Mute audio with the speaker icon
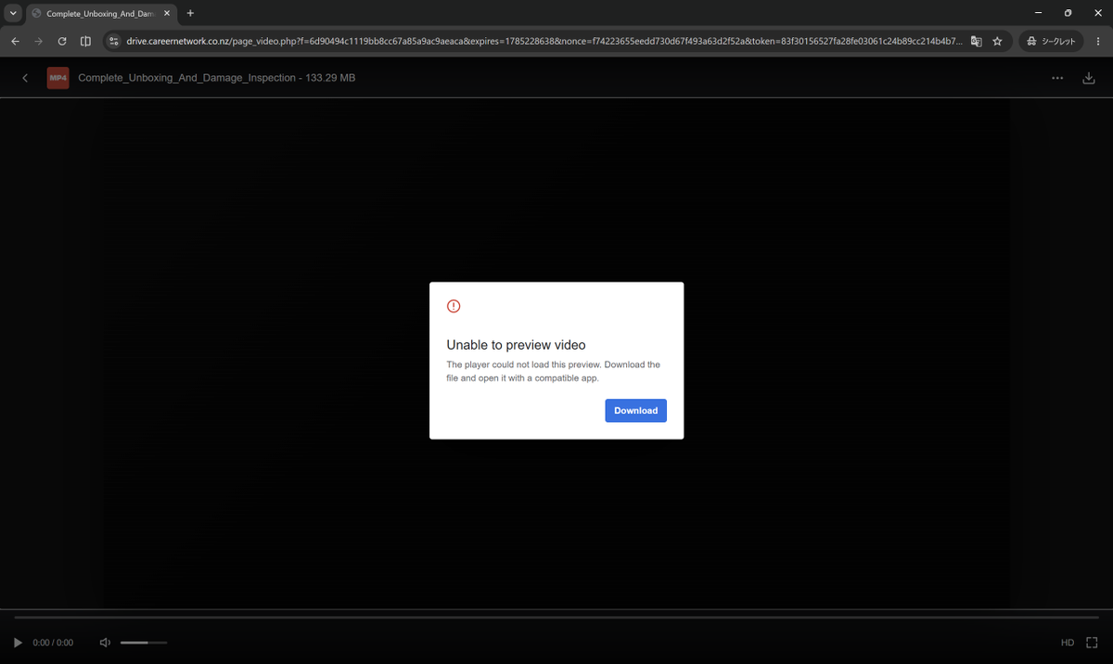The width and height of the screenshot is (1113, 664). (x=105, y=643)
